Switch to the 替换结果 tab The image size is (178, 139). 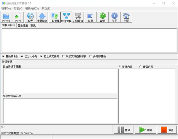point(23,25)
